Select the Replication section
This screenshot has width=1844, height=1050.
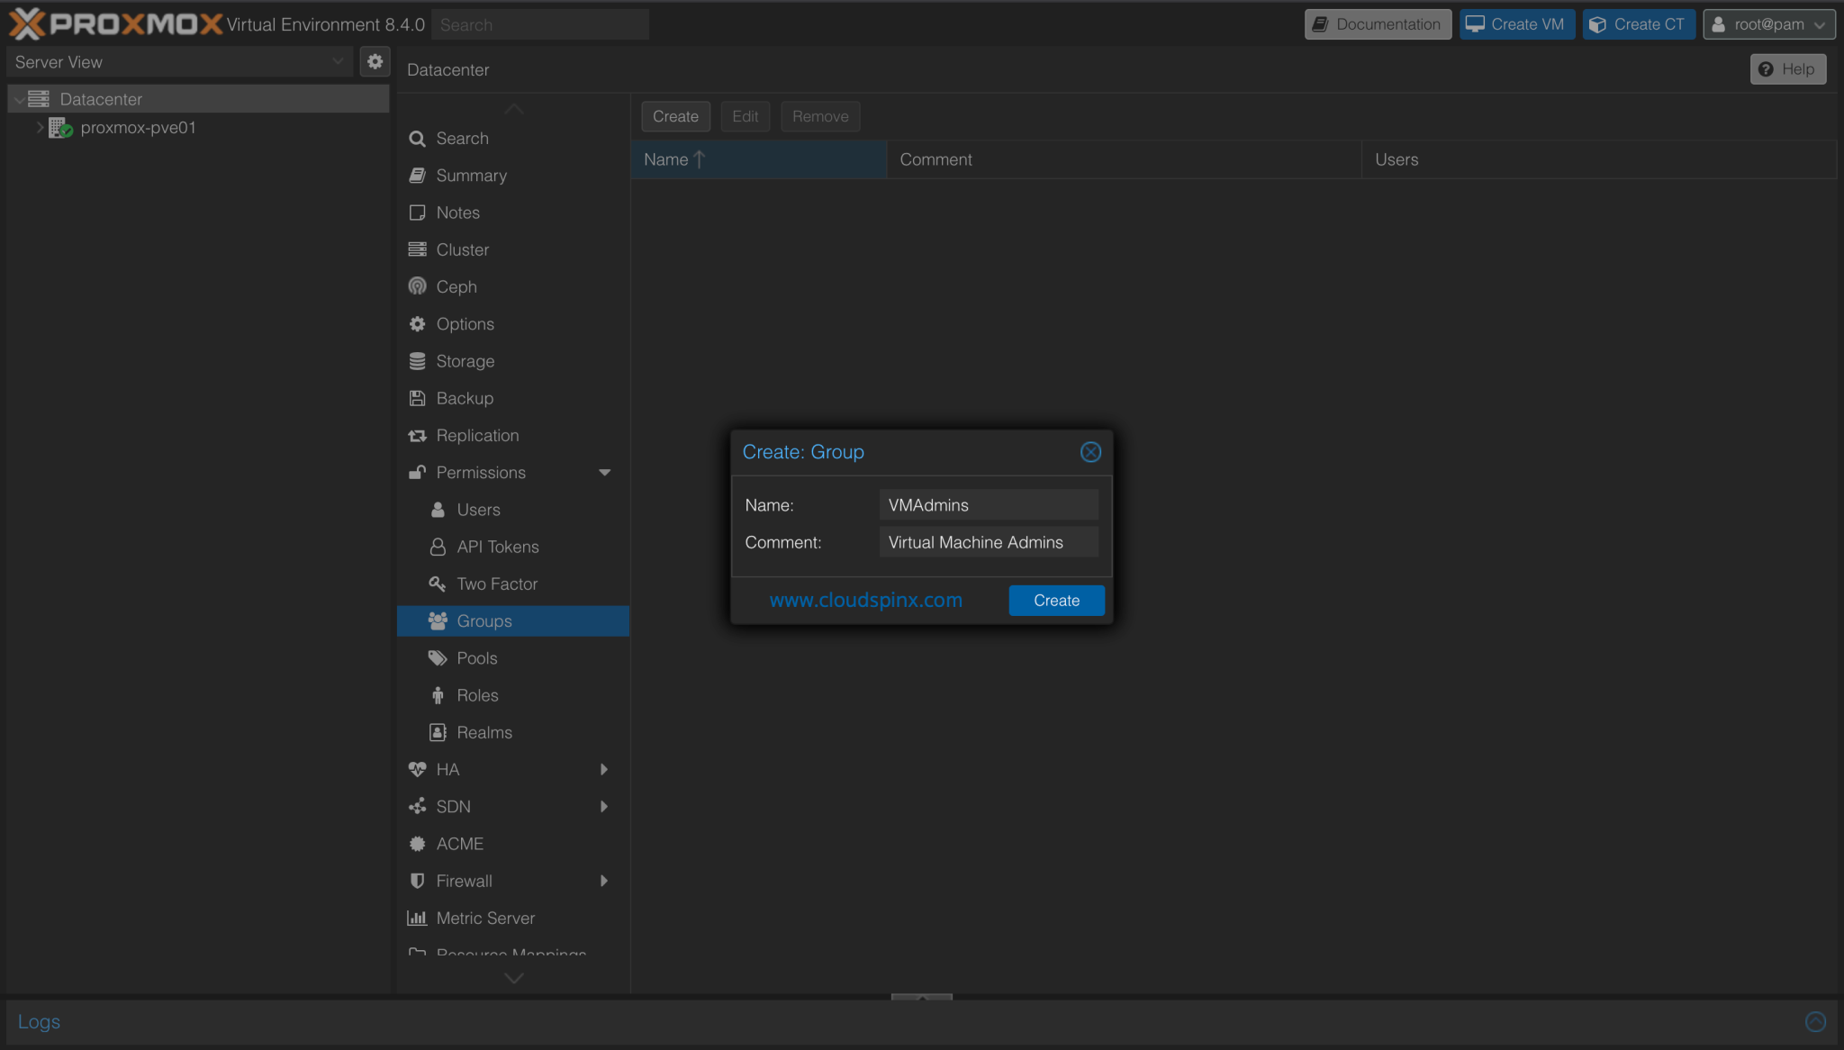476,435
